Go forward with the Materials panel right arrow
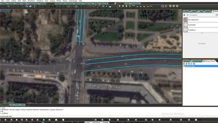Viewport: 218px width, 123px height. [188, 15]
